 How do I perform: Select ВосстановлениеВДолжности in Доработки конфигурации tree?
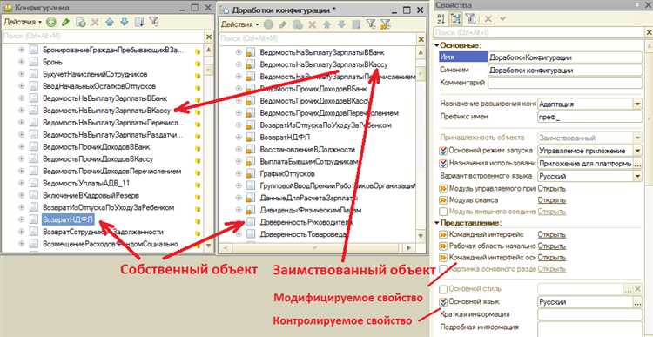click(x=307, y=149)
